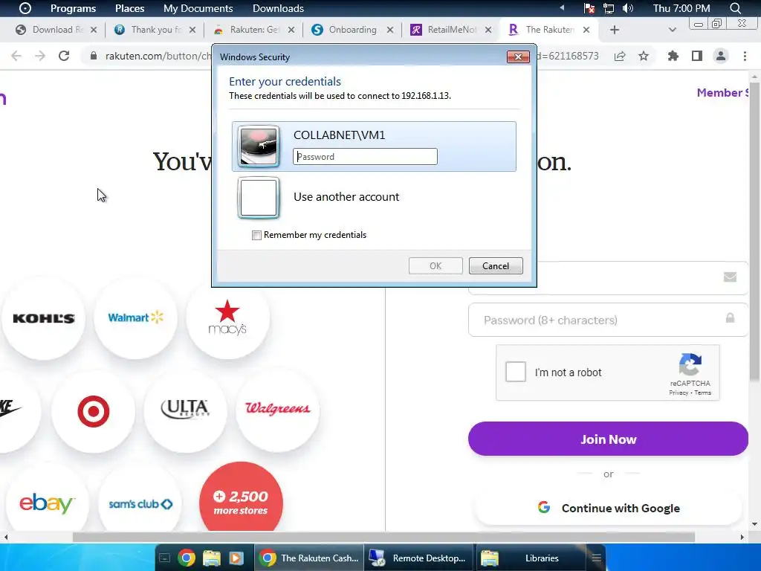Click the Member link at page top right

(722, 93)
